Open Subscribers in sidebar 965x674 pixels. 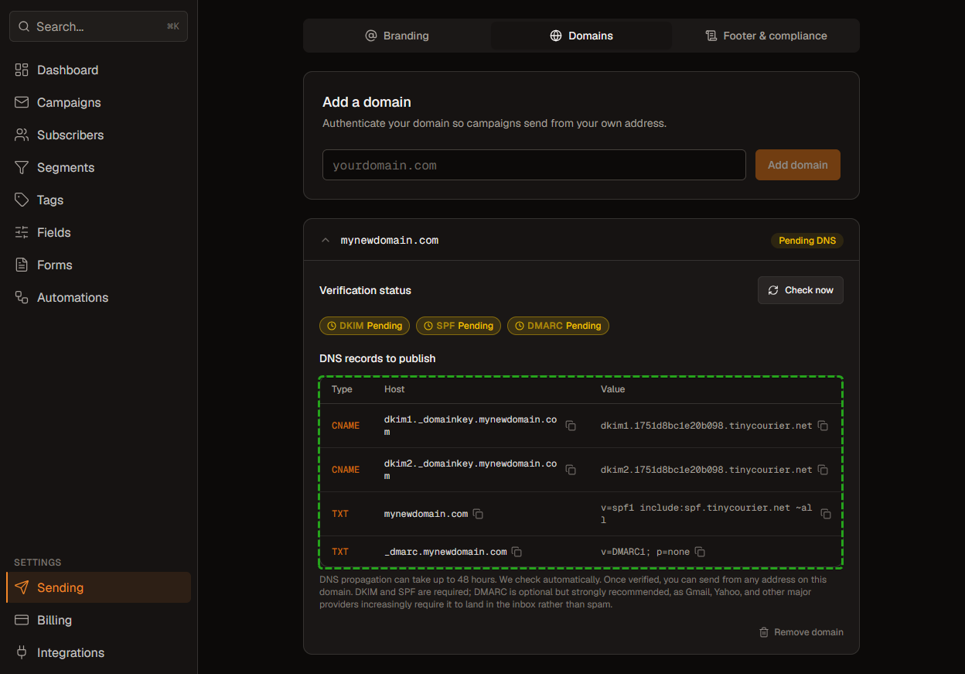click(x=98, y=135)
